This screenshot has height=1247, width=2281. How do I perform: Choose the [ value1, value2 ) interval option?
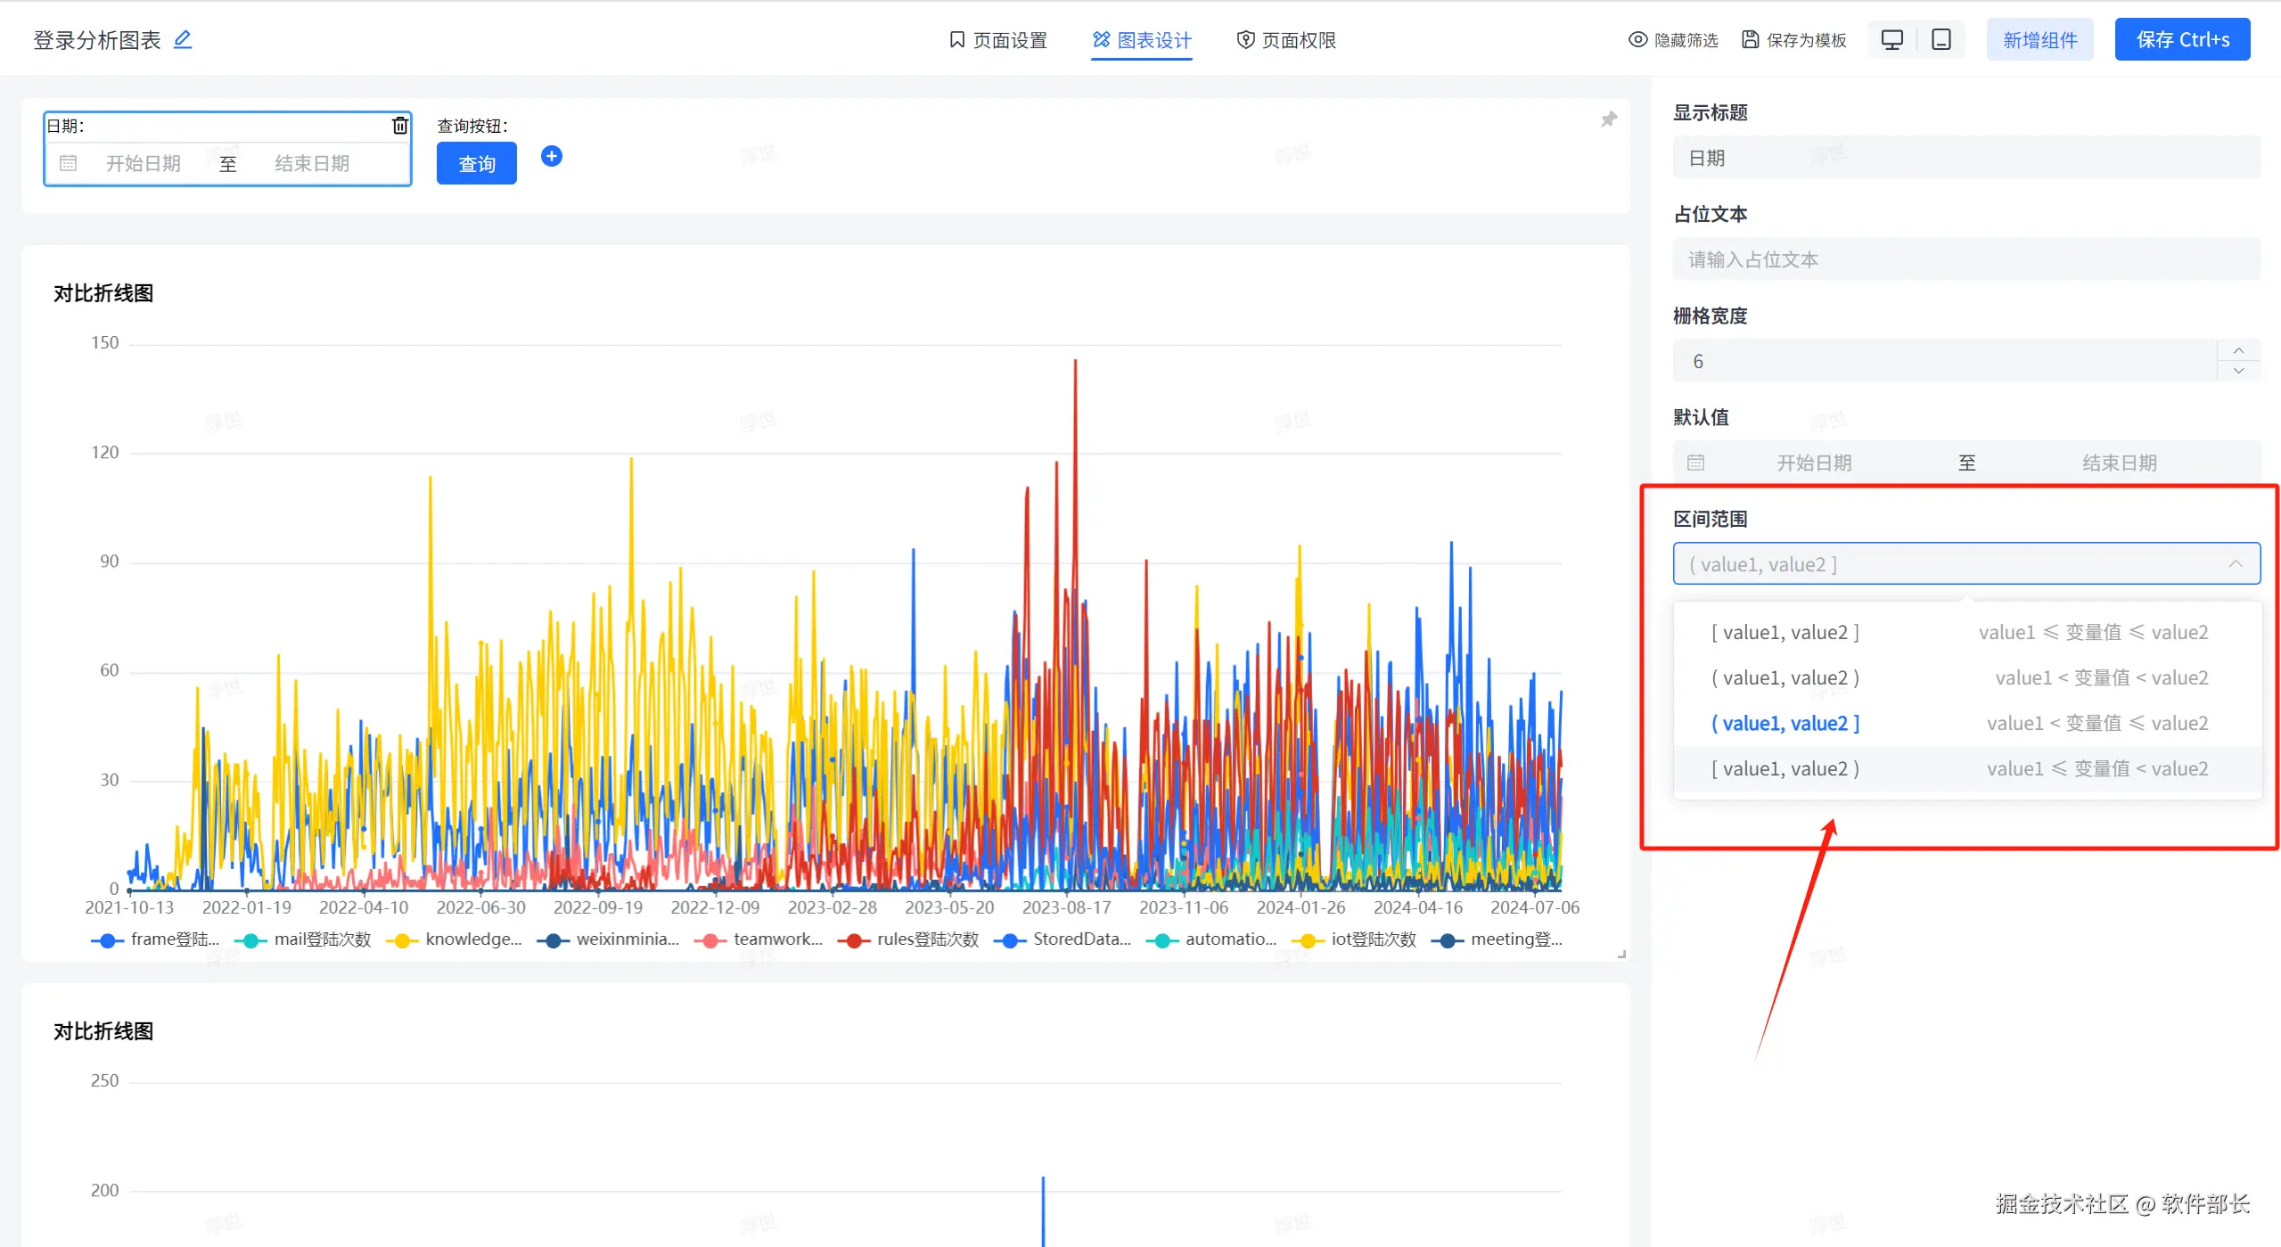point(1785,769)
